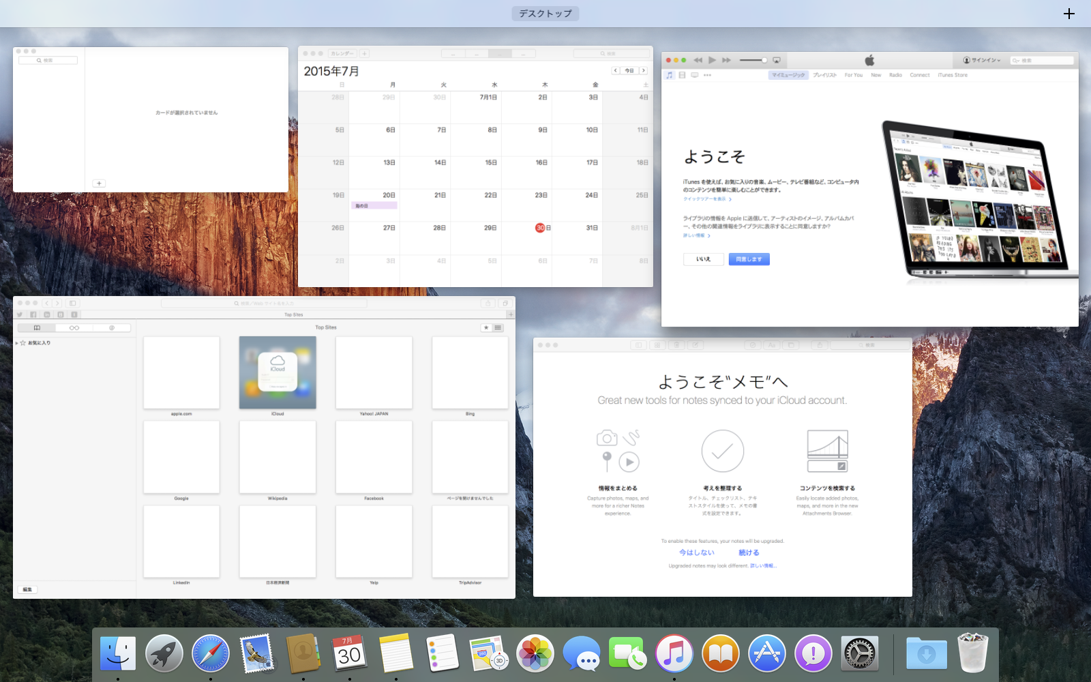Launch Launchpad from the Dock
The image size is (1091, 682).
(164, 653)
